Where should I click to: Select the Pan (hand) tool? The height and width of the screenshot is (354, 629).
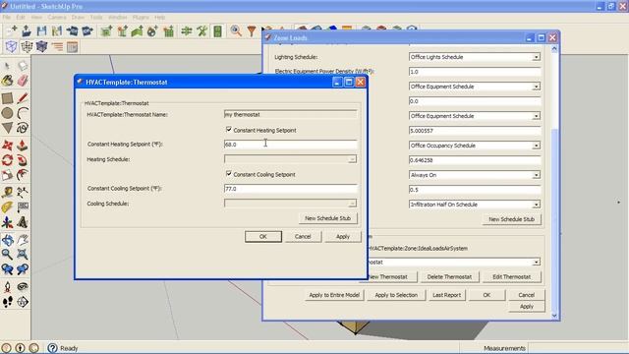point(23,240)
